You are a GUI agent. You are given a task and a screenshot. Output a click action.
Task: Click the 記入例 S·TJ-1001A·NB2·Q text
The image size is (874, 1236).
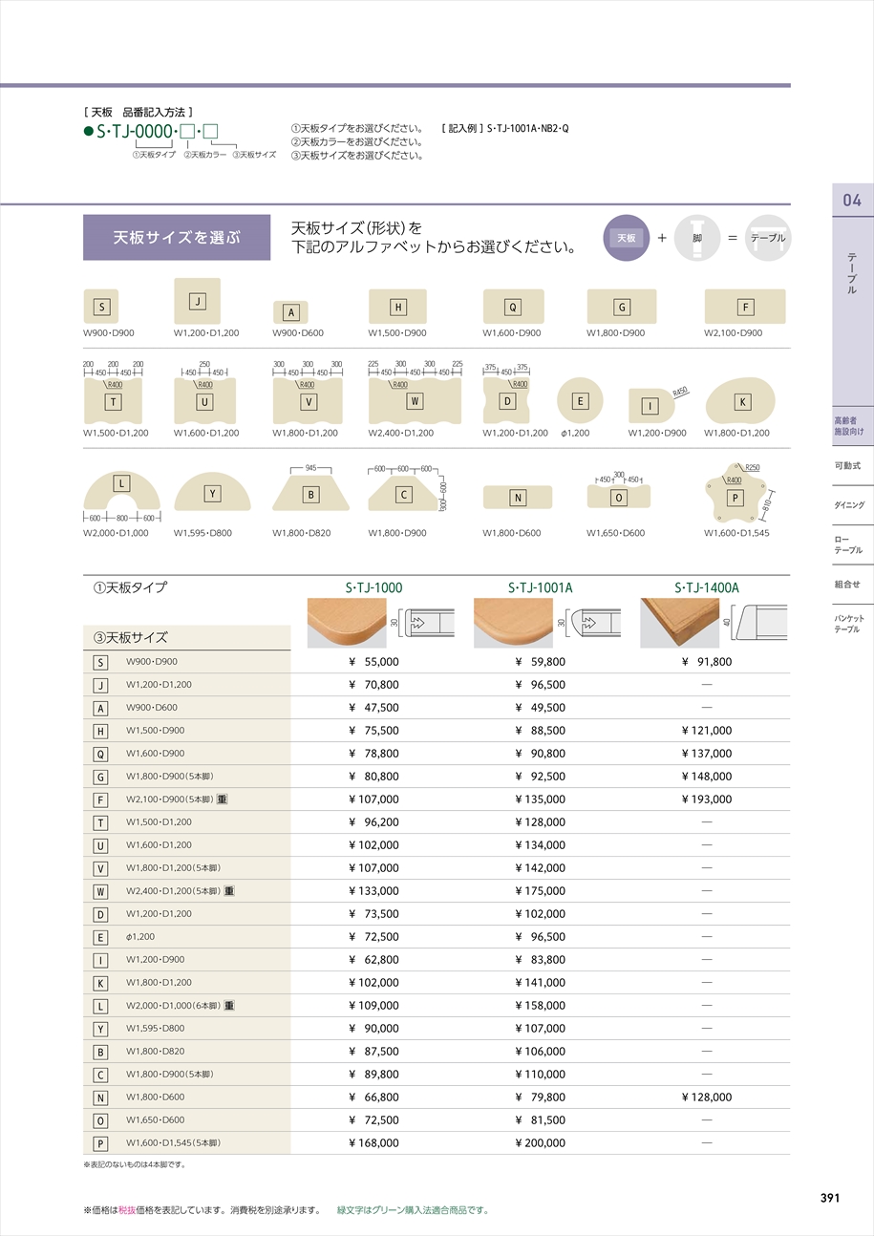506,128
